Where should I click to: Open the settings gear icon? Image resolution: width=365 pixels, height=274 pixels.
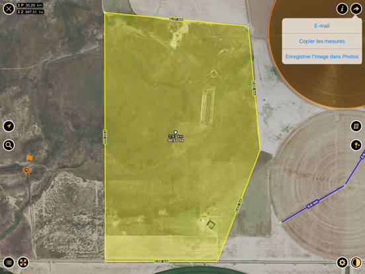tap(343, 263)
